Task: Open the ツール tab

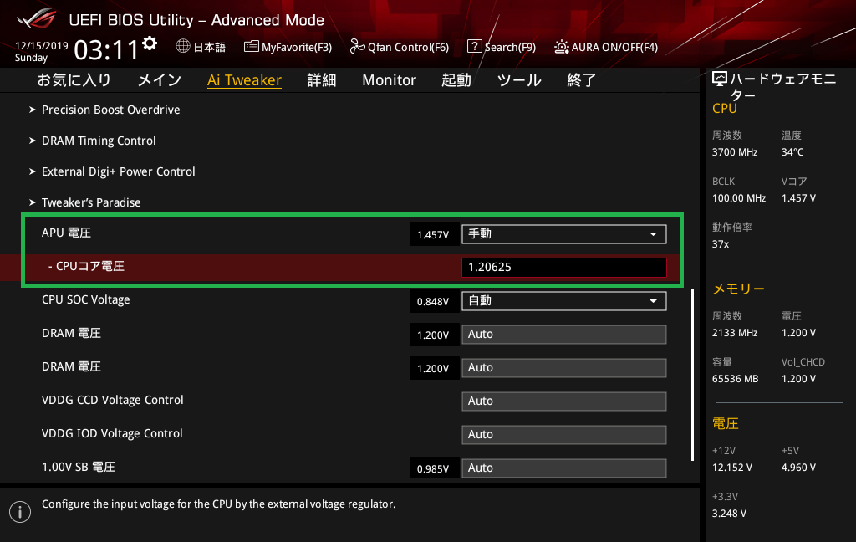Action: click(518, 80)
